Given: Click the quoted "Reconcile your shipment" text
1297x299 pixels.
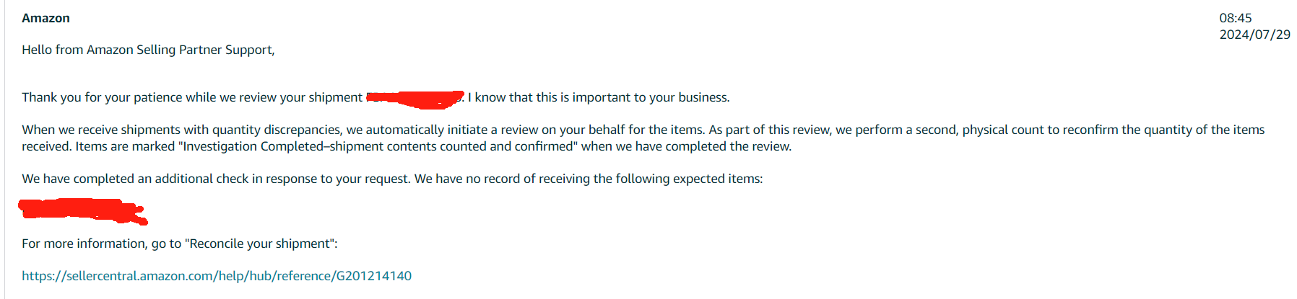Looking at the screenshot, I should [x=261, y=244].
